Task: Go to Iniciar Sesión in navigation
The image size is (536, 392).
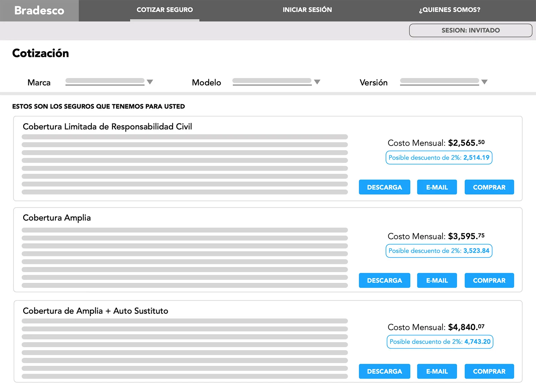Action: 307,10
